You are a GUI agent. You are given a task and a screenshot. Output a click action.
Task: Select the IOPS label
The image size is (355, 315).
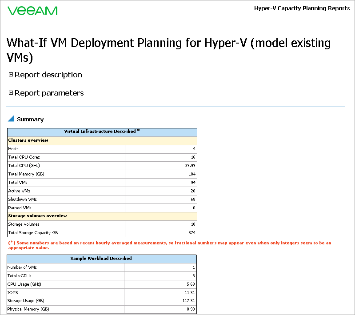[x=13, y=292]
